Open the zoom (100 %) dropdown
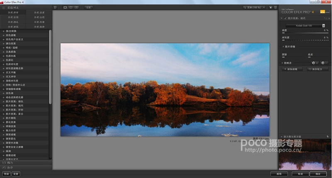The height and width of the screenshot is (178, 332). click(254, 7)
